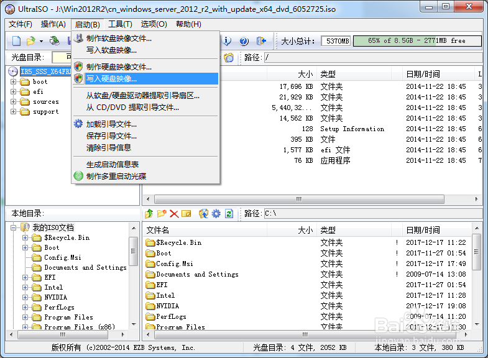Click the add-to-image icon in local toolbar
This screenshot has width=488, height=358.
click(x=203, y=214)
